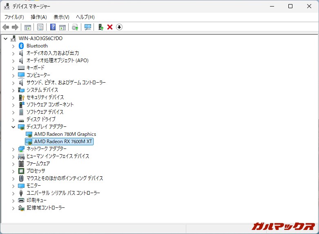Open the 表示(V) menu

(61, 17)
